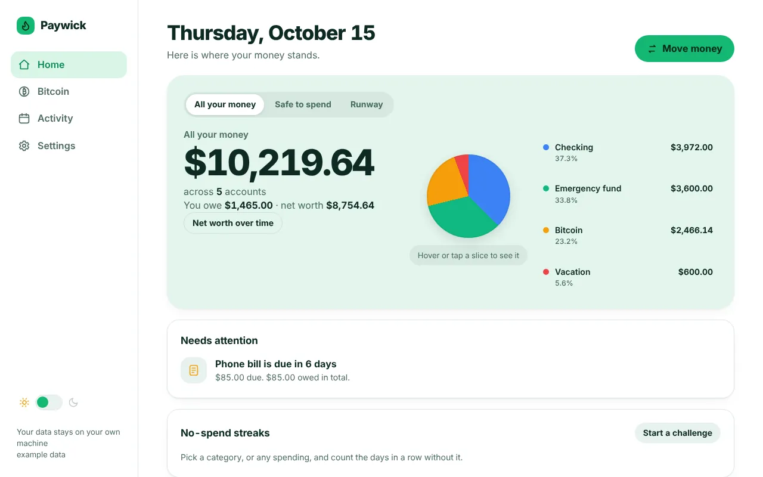Image resolution: width=763 pixels, height=477 pixels.
Task: Click the moon dark-mode icon
Action: 73,402
